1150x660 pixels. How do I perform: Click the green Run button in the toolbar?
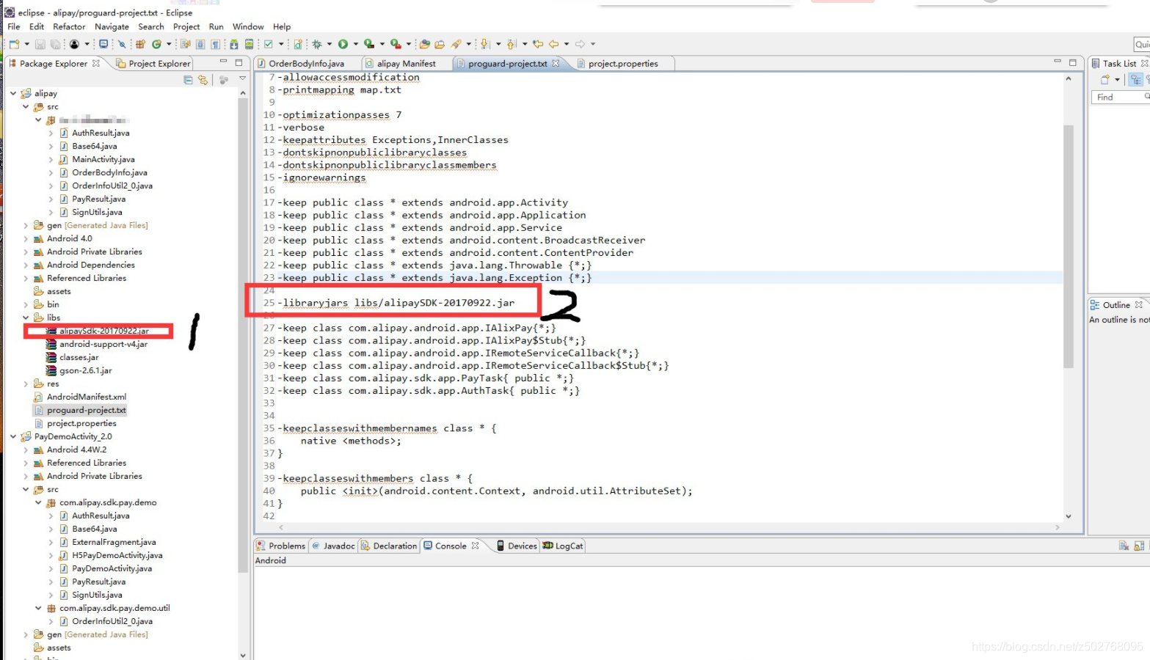(343, 44)
